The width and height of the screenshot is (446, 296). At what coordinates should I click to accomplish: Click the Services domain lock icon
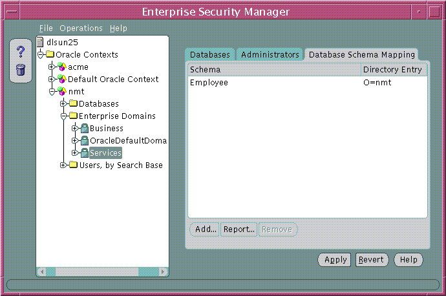[x=85, y=153]
